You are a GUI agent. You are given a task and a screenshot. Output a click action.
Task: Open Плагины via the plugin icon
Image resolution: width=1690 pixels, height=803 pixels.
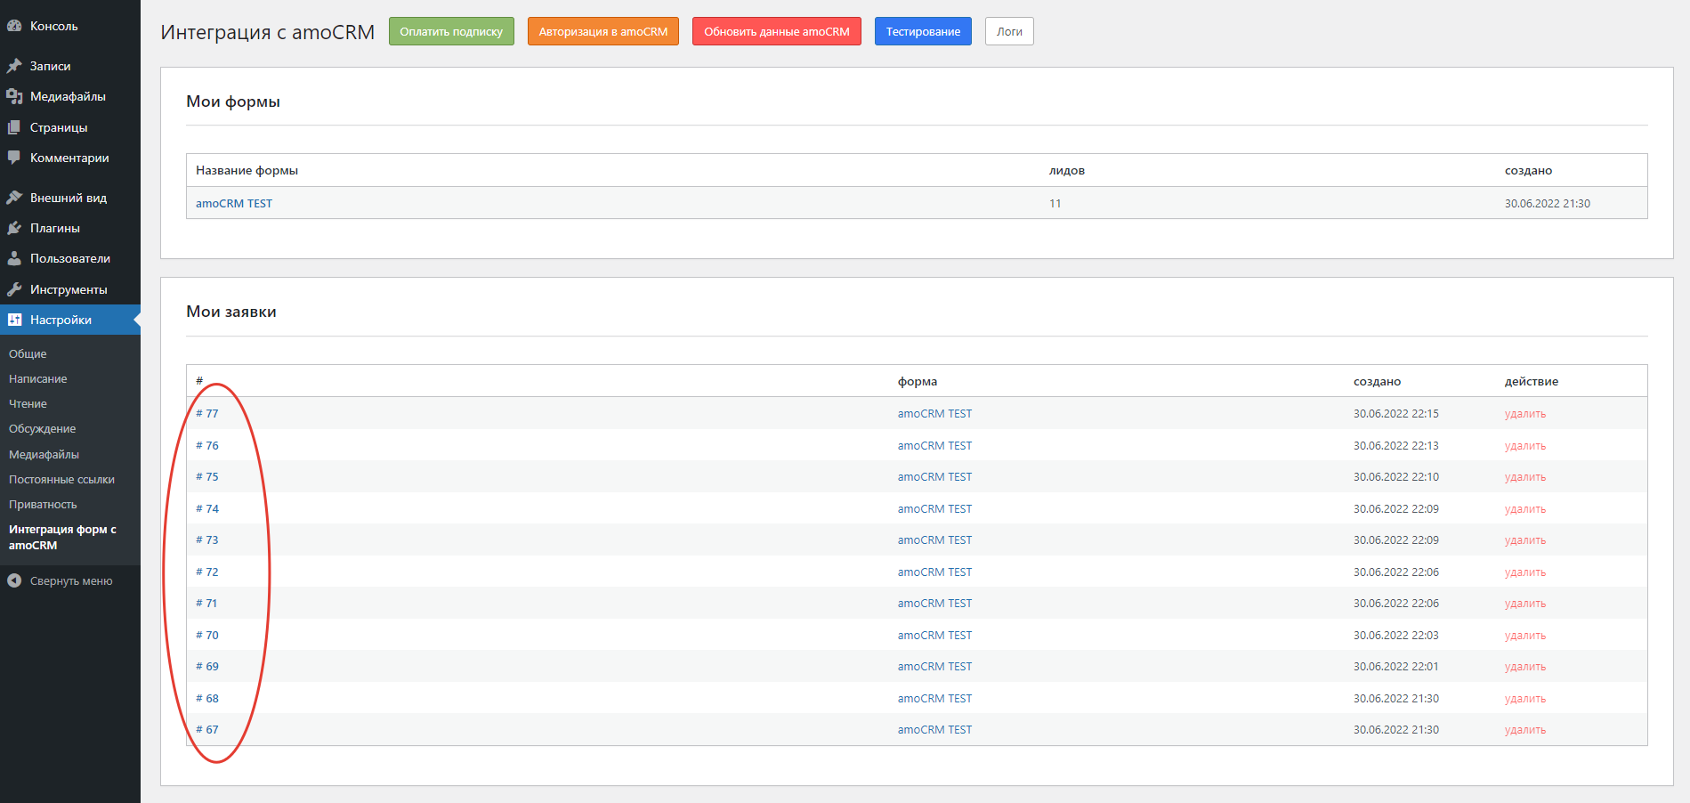pos(14,228)
